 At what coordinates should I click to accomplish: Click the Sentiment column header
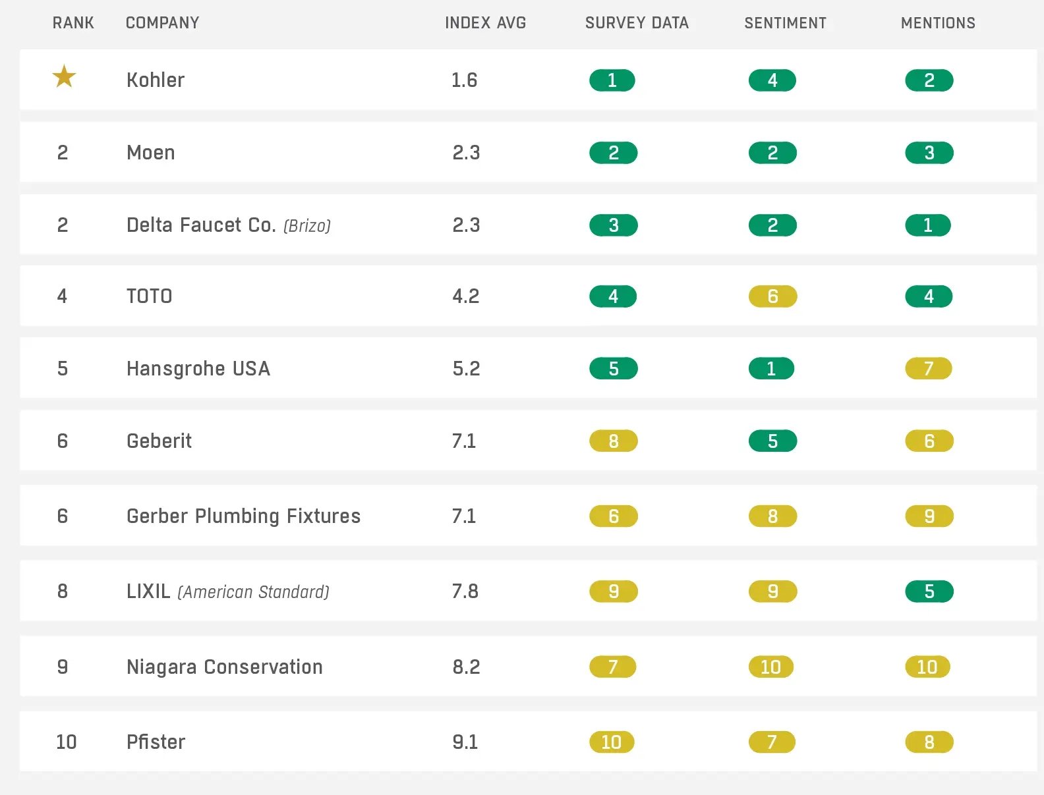point(785,23)
